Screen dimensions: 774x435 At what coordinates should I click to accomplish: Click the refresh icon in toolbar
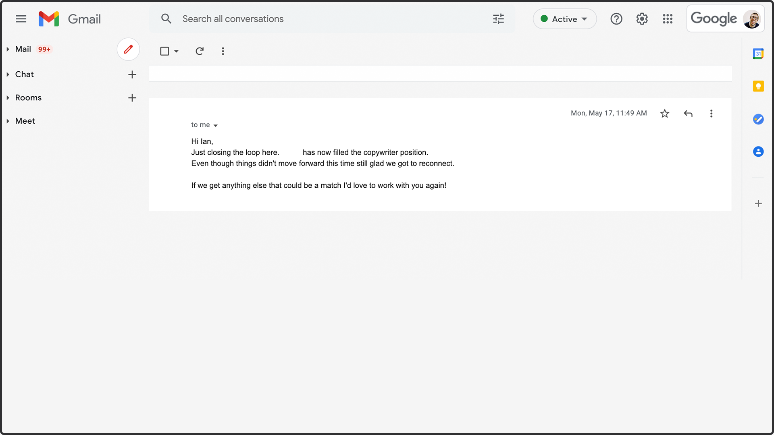click(x=200, y=51)
